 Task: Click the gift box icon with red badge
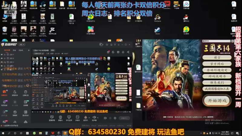(108, 52)
